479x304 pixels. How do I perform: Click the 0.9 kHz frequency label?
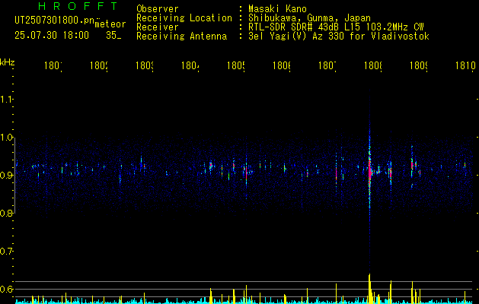[x=7, y=175]
